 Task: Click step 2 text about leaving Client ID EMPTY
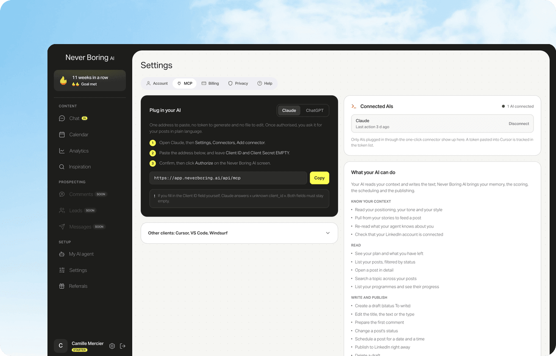[x=225, y=153]
